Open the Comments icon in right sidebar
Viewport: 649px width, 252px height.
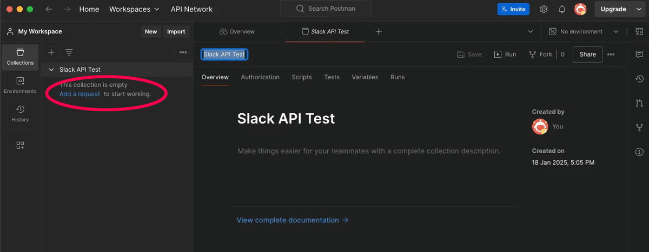(x=639, y=55)
